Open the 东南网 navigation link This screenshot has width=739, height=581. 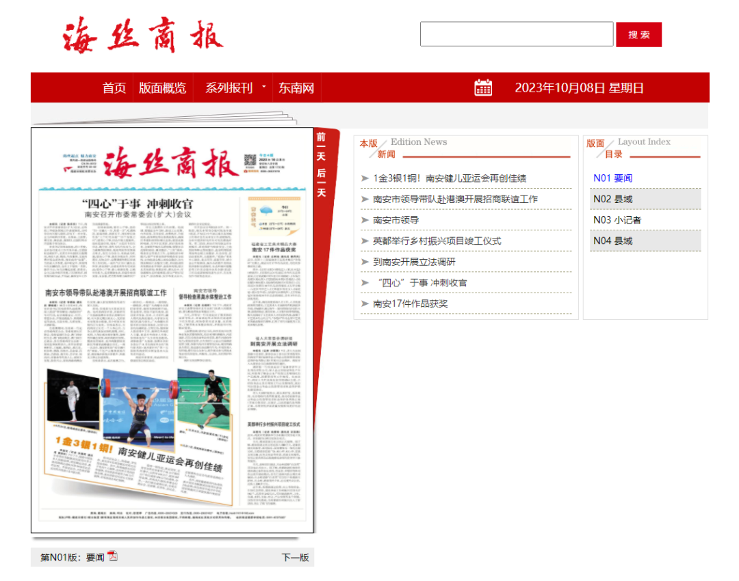(296, 88)
